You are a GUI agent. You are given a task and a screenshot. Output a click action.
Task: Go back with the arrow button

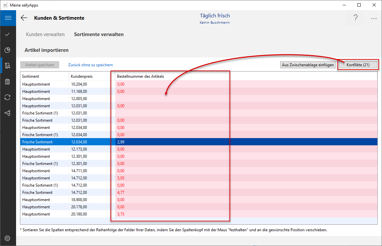pos(24,18)
